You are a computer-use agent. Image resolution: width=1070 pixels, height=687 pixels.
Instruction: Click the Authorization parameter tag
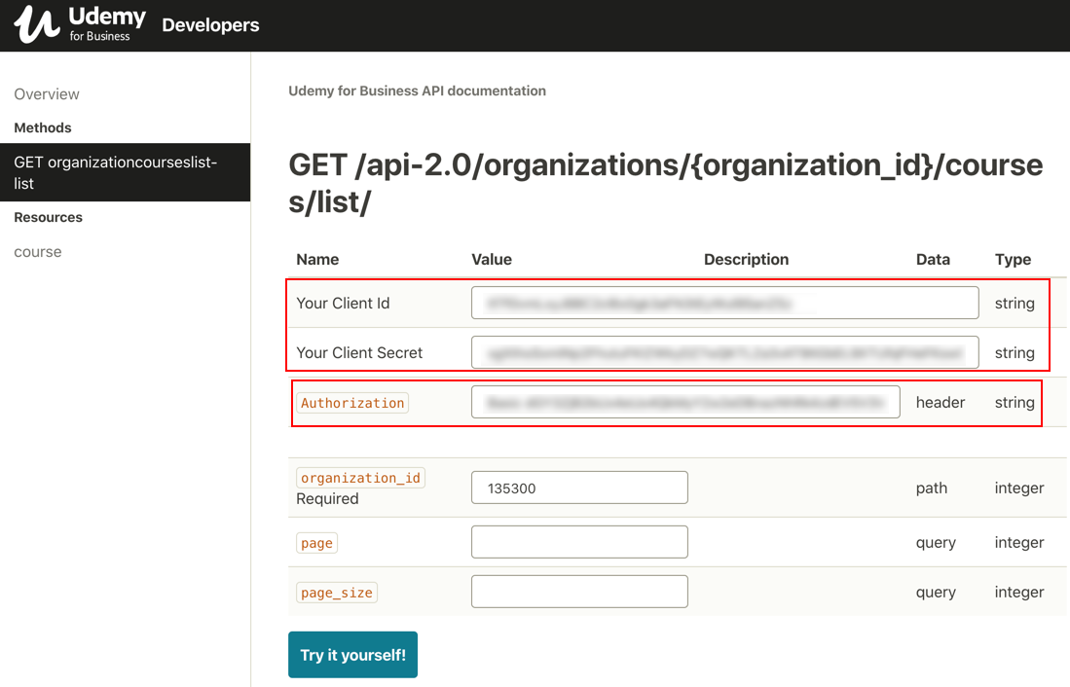pos(352,403)
